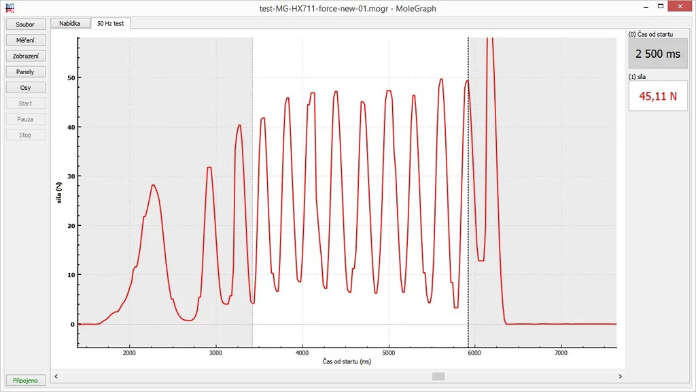Maximize the MoleGraph window
The height and width of the screenshot is (392, 696).
click(661, 7)
